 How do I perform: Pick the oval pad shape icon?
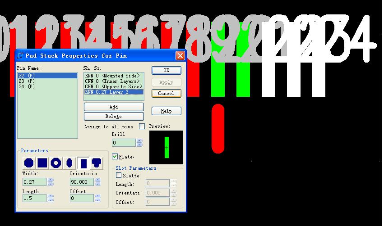pyautogui.click(x=69, y=163)
